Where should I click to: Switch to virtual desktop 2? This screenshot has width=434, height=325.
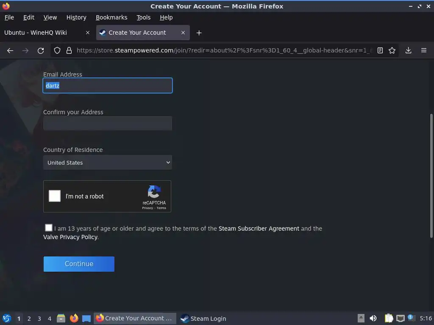29,319
